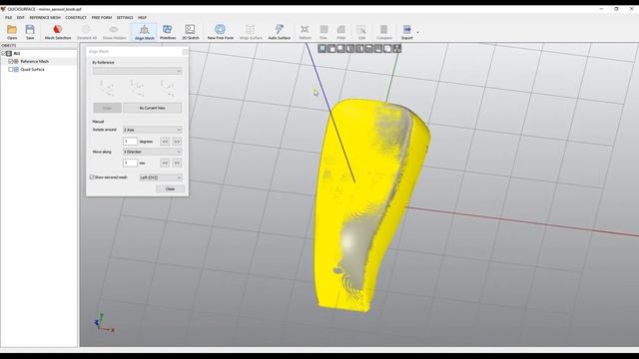Open the Primitives tool
The width and height of the screenshot is (639, 359).
(168, 32)
